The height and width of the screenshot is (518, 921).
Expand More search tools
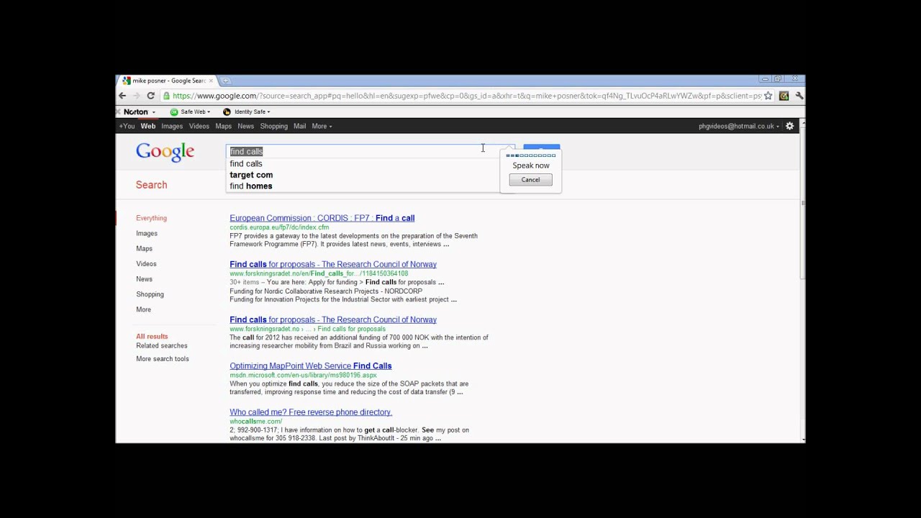(163, 359)
